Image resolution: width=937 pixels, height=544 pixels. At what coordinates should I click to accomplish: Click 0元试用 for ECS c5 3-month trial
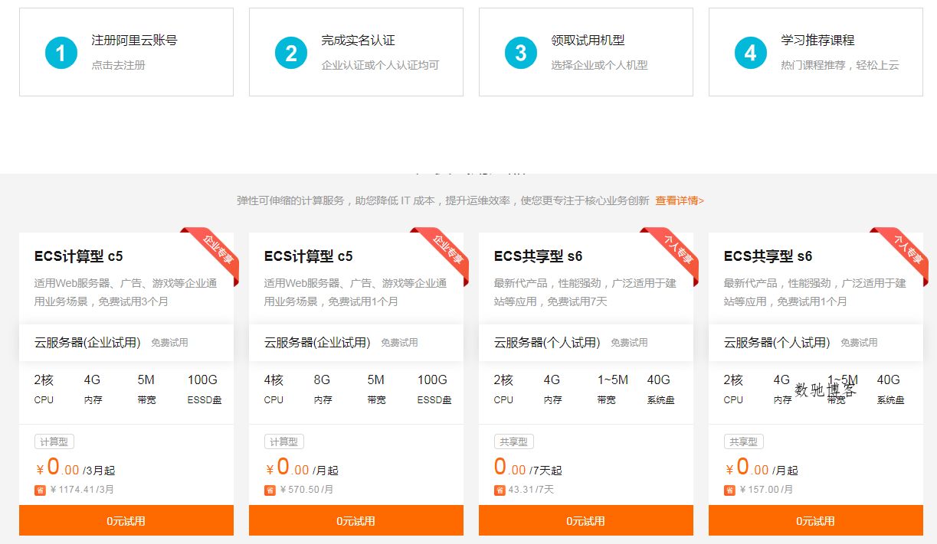coord(126,520)
